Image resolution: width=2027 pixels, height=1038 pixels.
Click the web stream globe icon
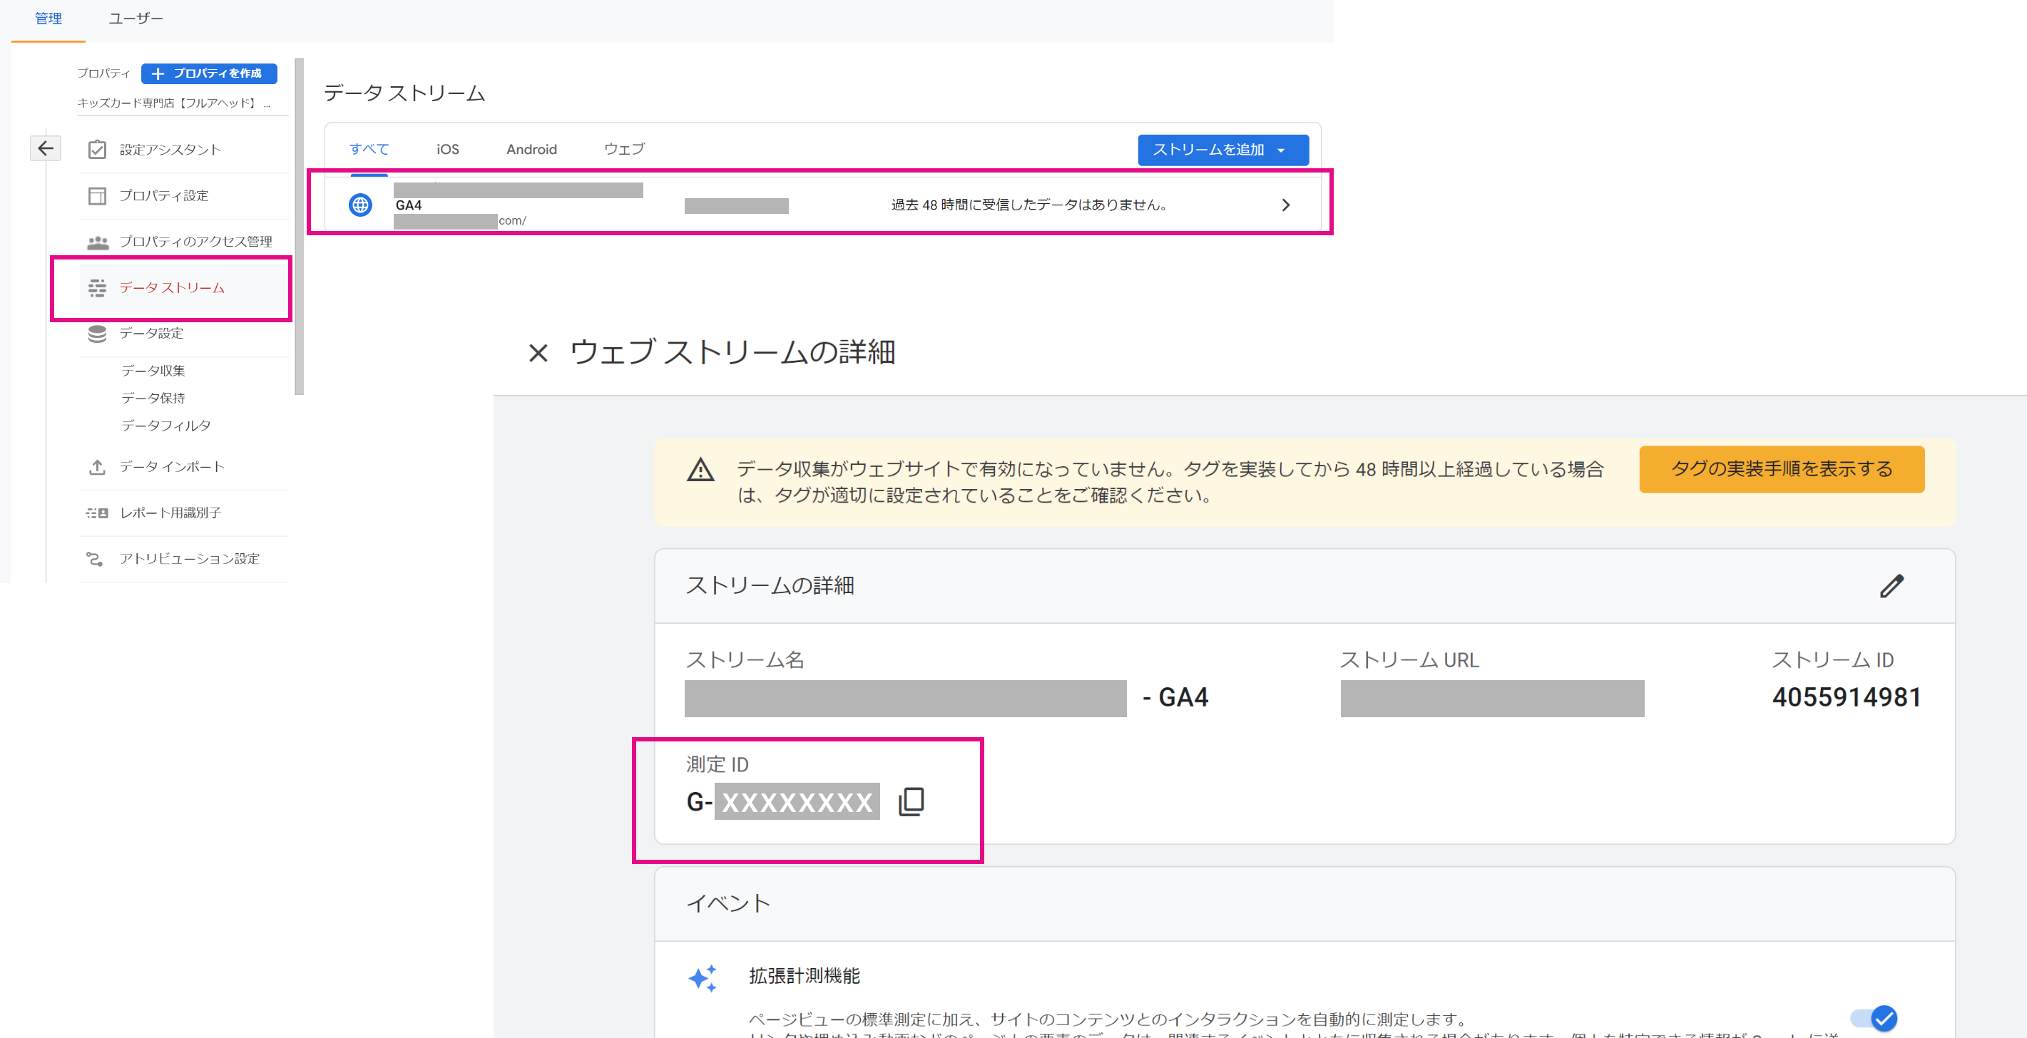click(x=360, y=205)
